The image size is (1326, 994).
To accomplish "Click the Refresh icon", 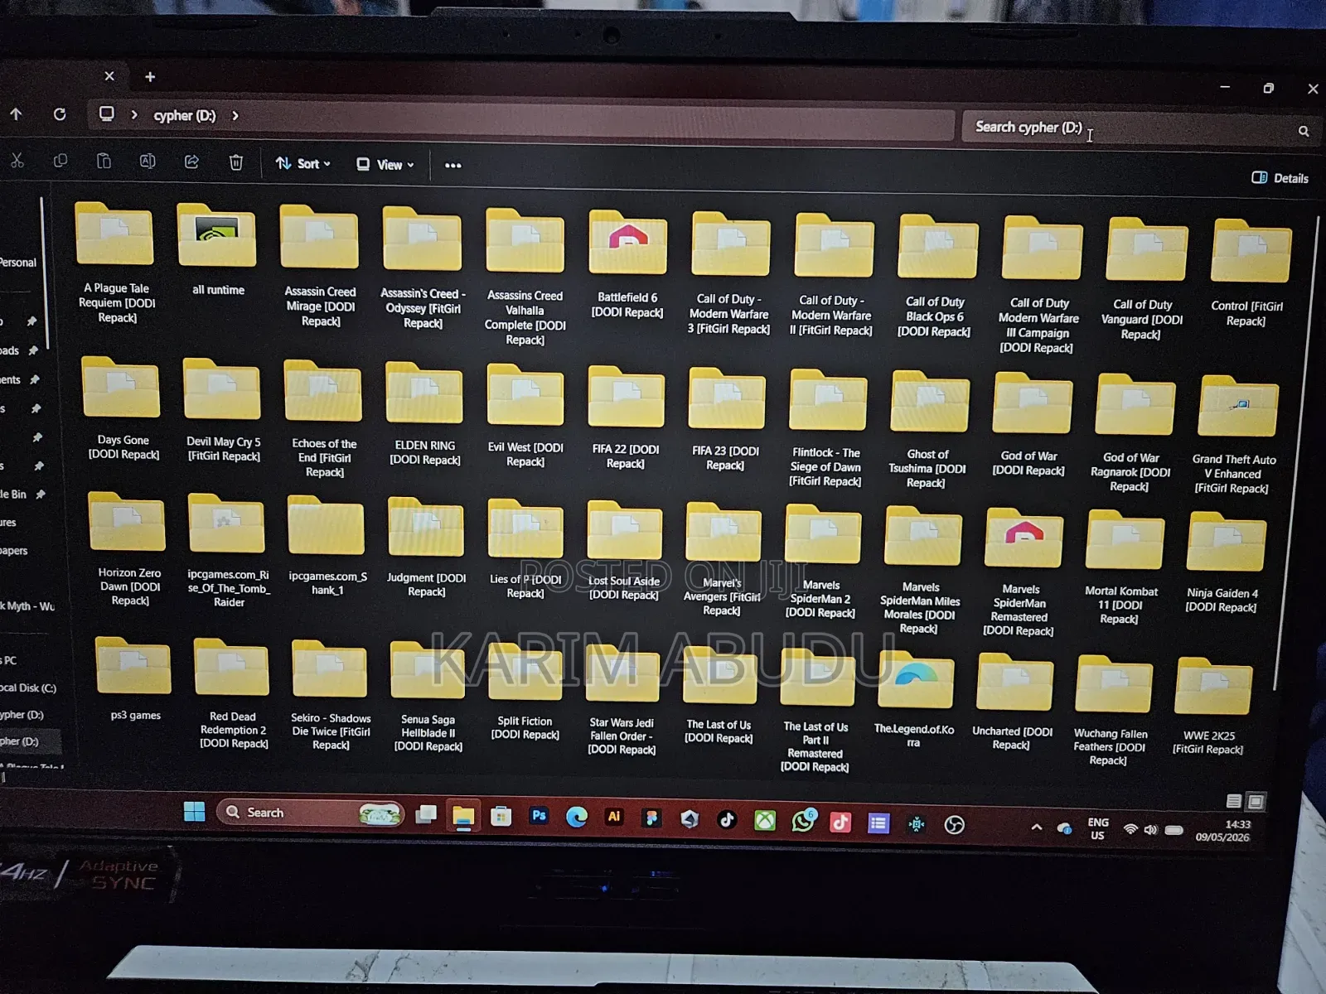I will [x=60, y=114].
